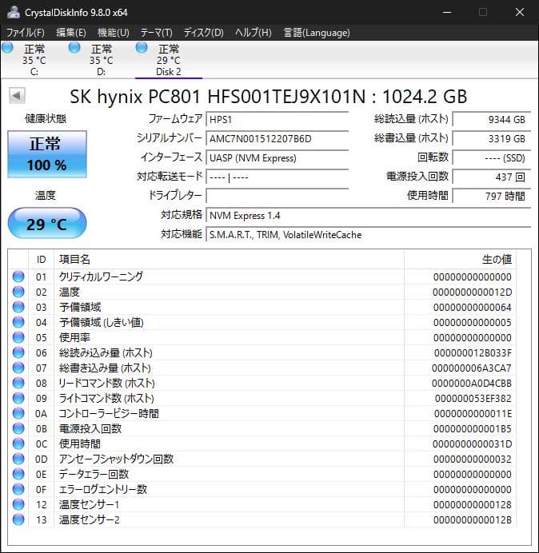Open the ディスク(D) menu
The height and width of the screenshot is (553, 539).
click(x=203, y=33)
